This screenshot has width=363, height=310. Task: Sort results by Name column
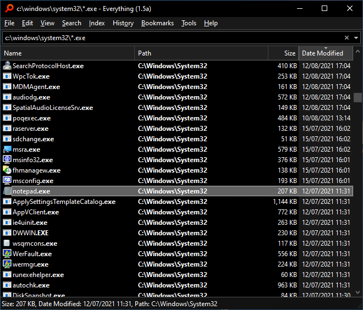(x=68, y=53)
